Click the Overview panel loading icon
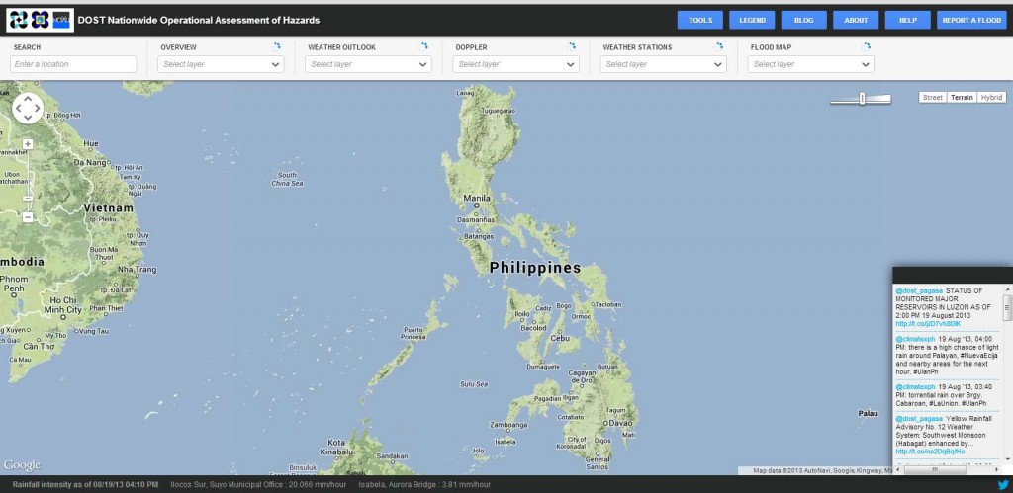 pyautogui.click(x=277, y=46)
